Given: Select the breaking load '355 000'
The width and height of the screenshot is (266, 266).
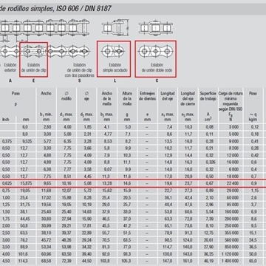Looking at the screenshot, I should pyautogui.click(x=232, y=233).
